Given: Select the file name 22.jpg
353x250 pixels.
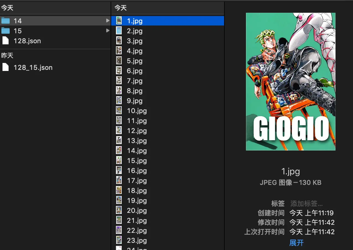Looking at the screenshot, I should pyautogui.click(x=137, y=230).
